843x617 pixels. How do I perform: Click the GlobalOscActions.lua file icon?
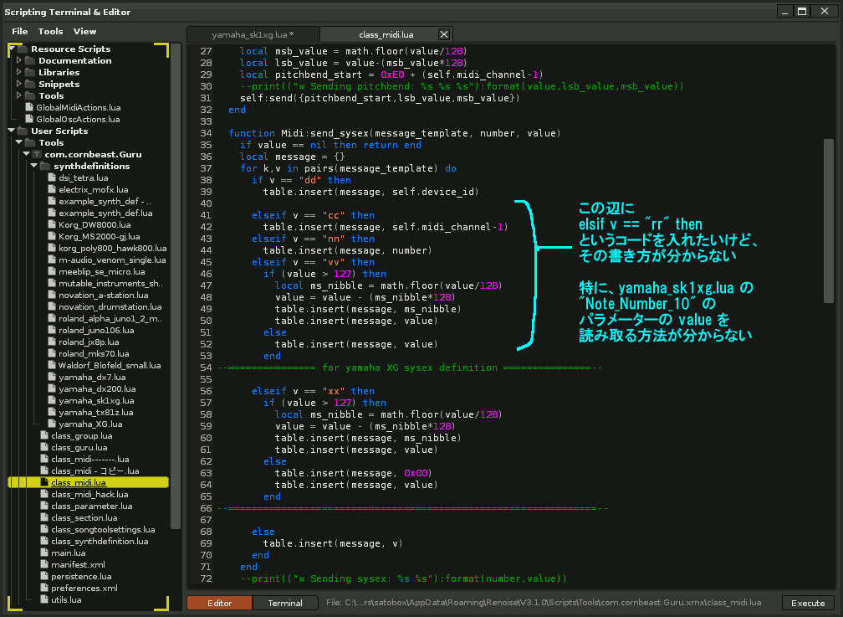coord(29,119)
